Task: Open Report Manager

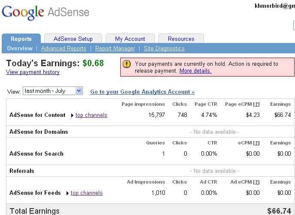Action: (115, 49)
